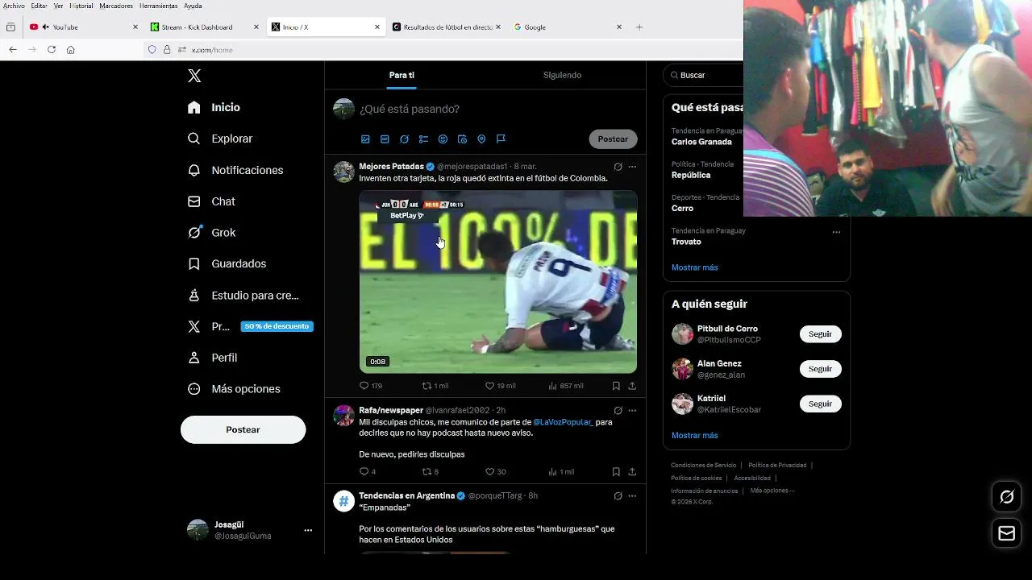1032x580 pixels.
Task: Open Inicio in the sidebar
Action: [214, 107]
